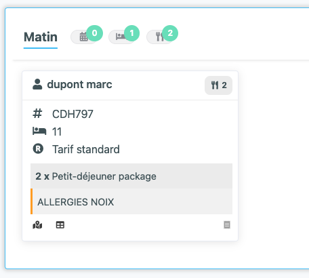Open guest name dupont marc
The width and height of the screenshot is (309, 278).
tap(79, 85)
